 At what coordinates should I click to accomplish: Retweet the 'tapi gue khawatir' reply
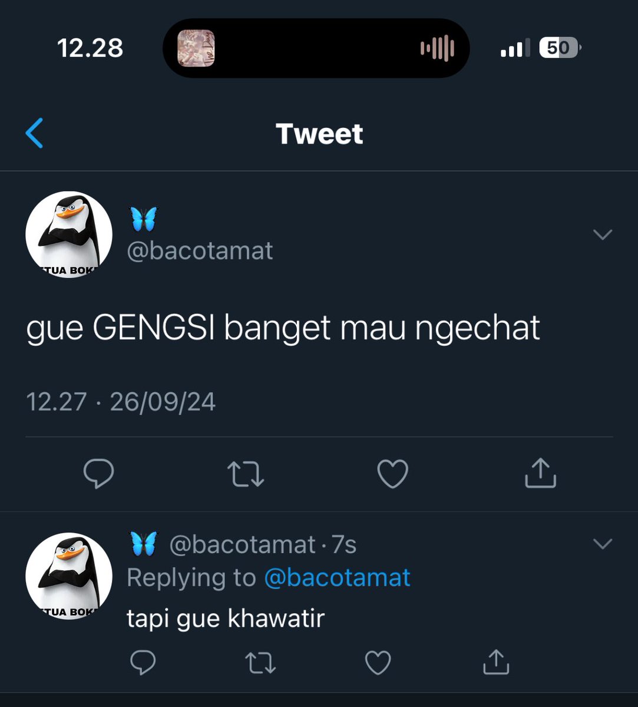click(260, 663)
